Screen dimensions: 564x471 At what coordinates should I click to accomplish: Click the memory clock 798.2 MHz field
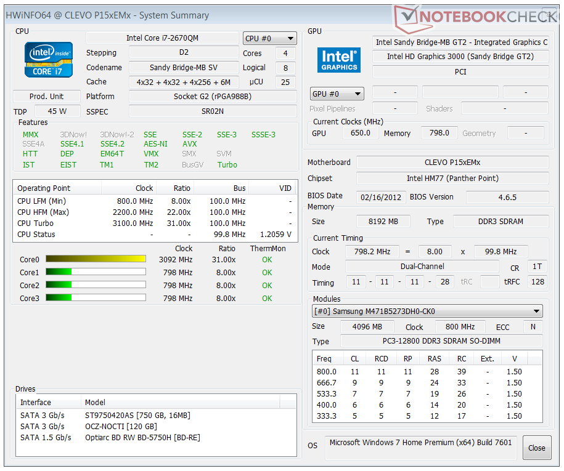[372, 251]
